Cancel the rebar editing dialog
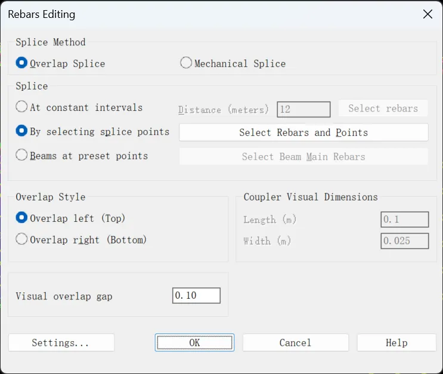 click(x=295, y=342)
